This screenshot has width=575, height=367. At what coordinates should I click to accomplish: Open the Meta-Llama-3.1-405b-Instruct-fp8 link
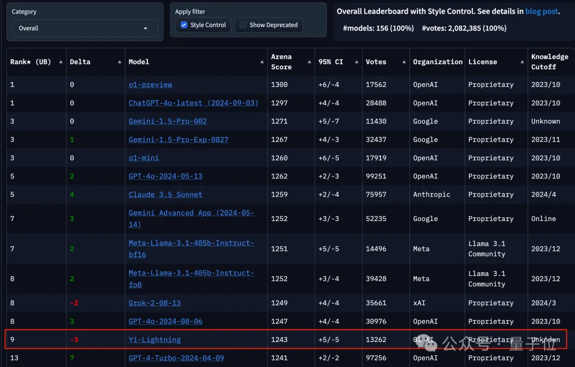[x=191, y=279]
